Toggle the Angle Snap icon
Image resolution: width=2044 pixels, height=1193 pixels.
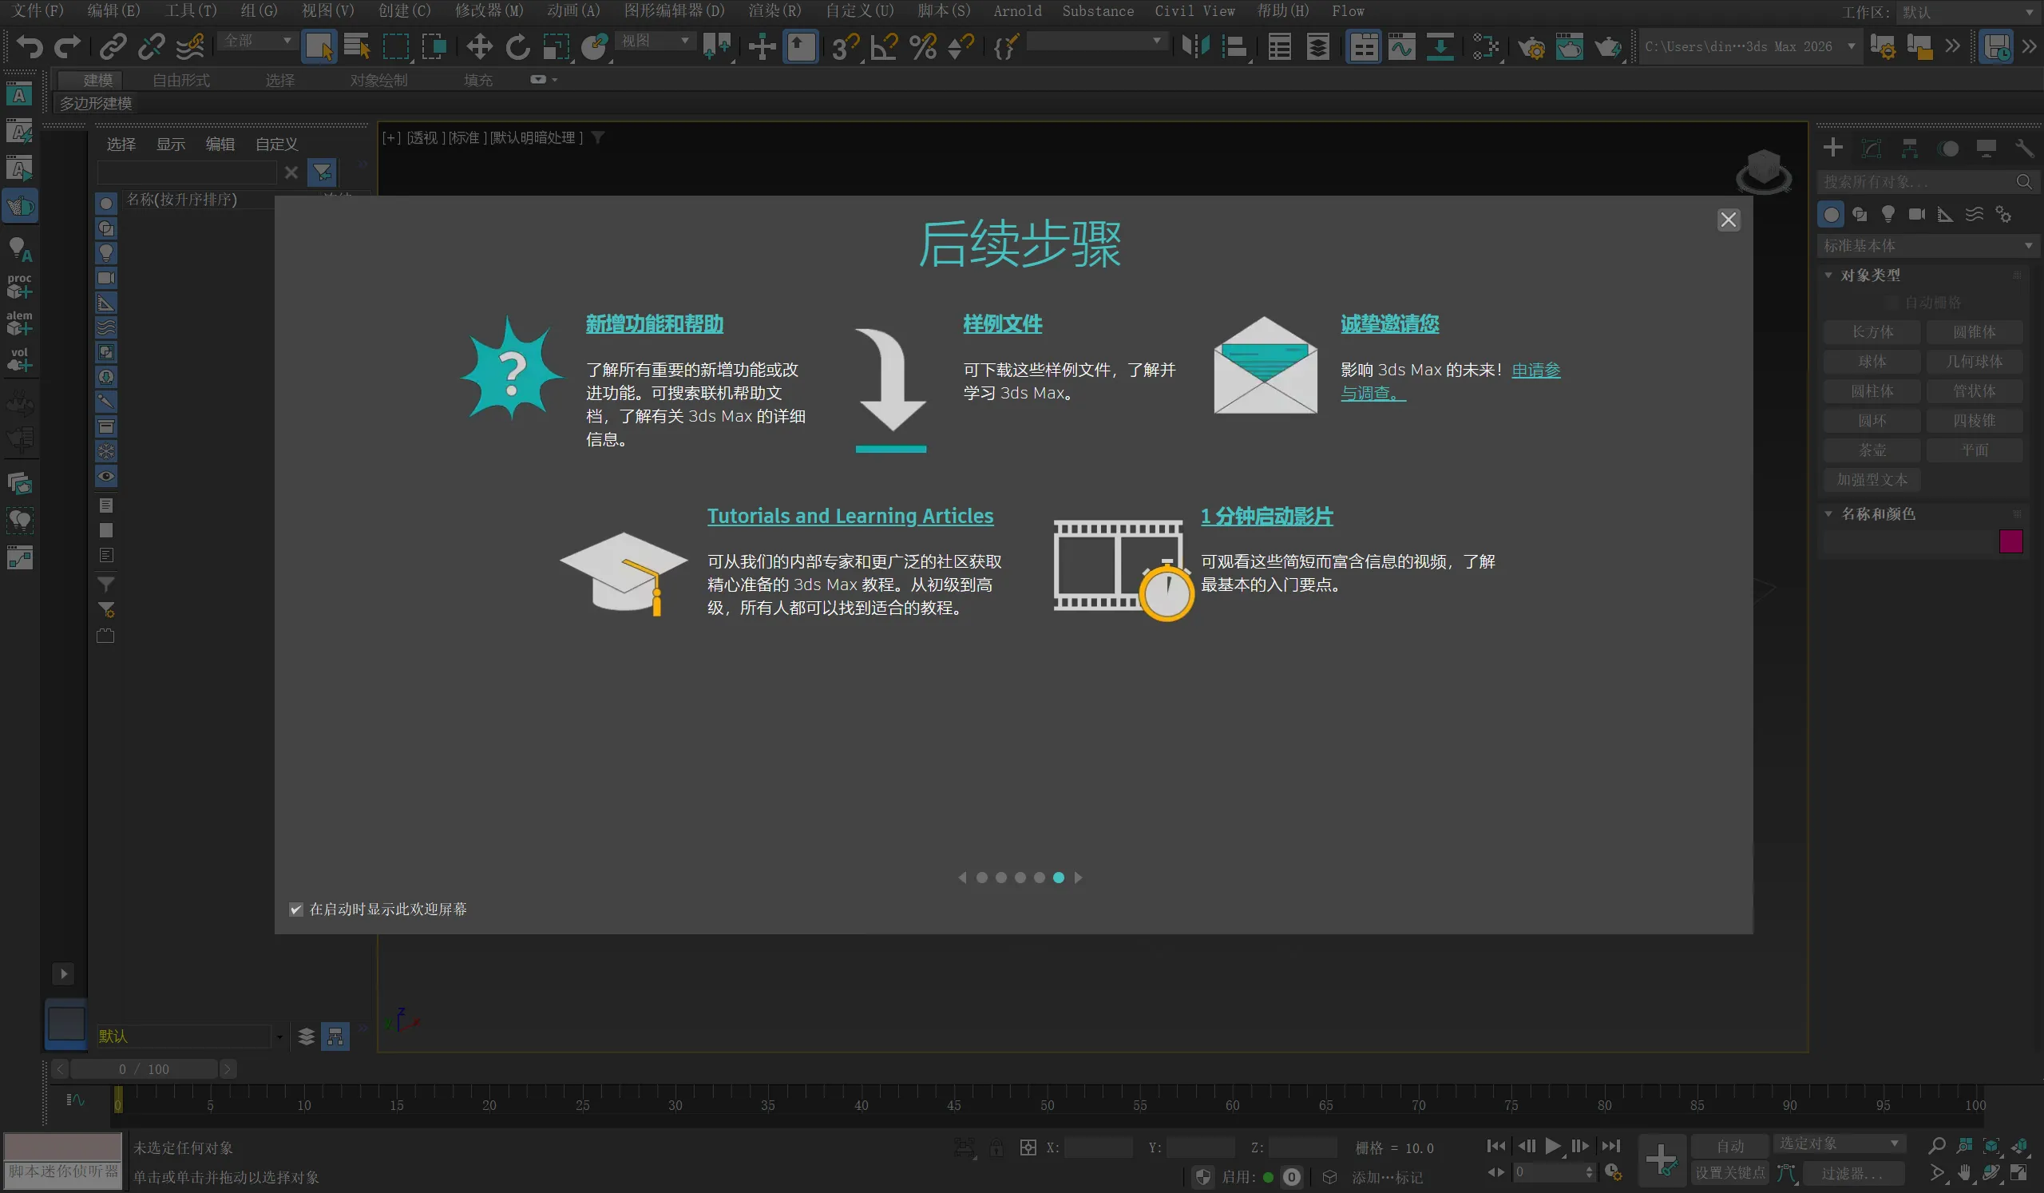click(x=883, y=46)
